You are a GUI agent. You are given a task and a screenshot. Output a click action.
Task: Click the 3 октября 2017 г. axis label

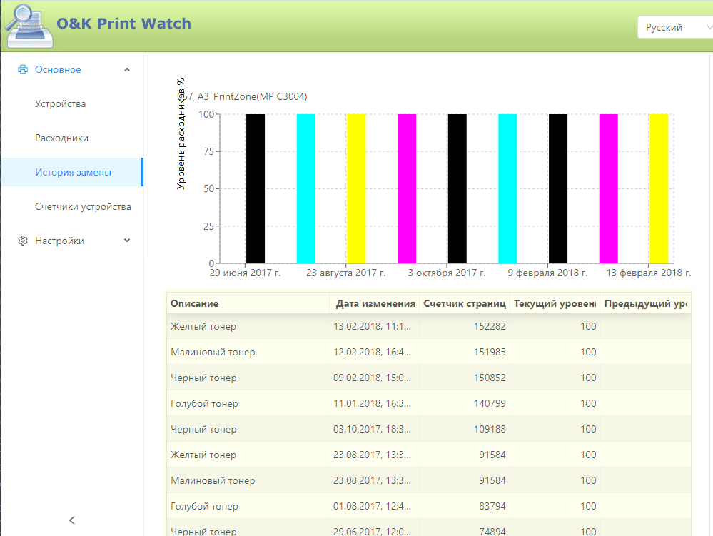447,273
